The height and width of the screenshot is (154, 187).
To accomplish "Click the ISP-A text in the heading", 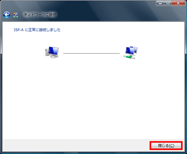I will 19,30.
